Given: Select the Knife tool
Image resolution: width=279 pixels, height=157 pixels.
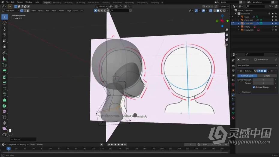Looking at the screenshot, I should click(4, 94).
